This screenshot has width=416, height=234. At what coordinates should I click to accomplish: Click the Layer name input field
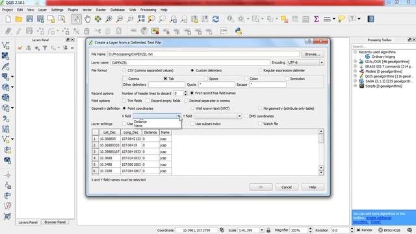(x=190, y=62)
